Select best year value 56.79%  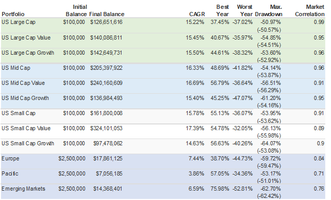pyautogui.click(x=220, y=83)
